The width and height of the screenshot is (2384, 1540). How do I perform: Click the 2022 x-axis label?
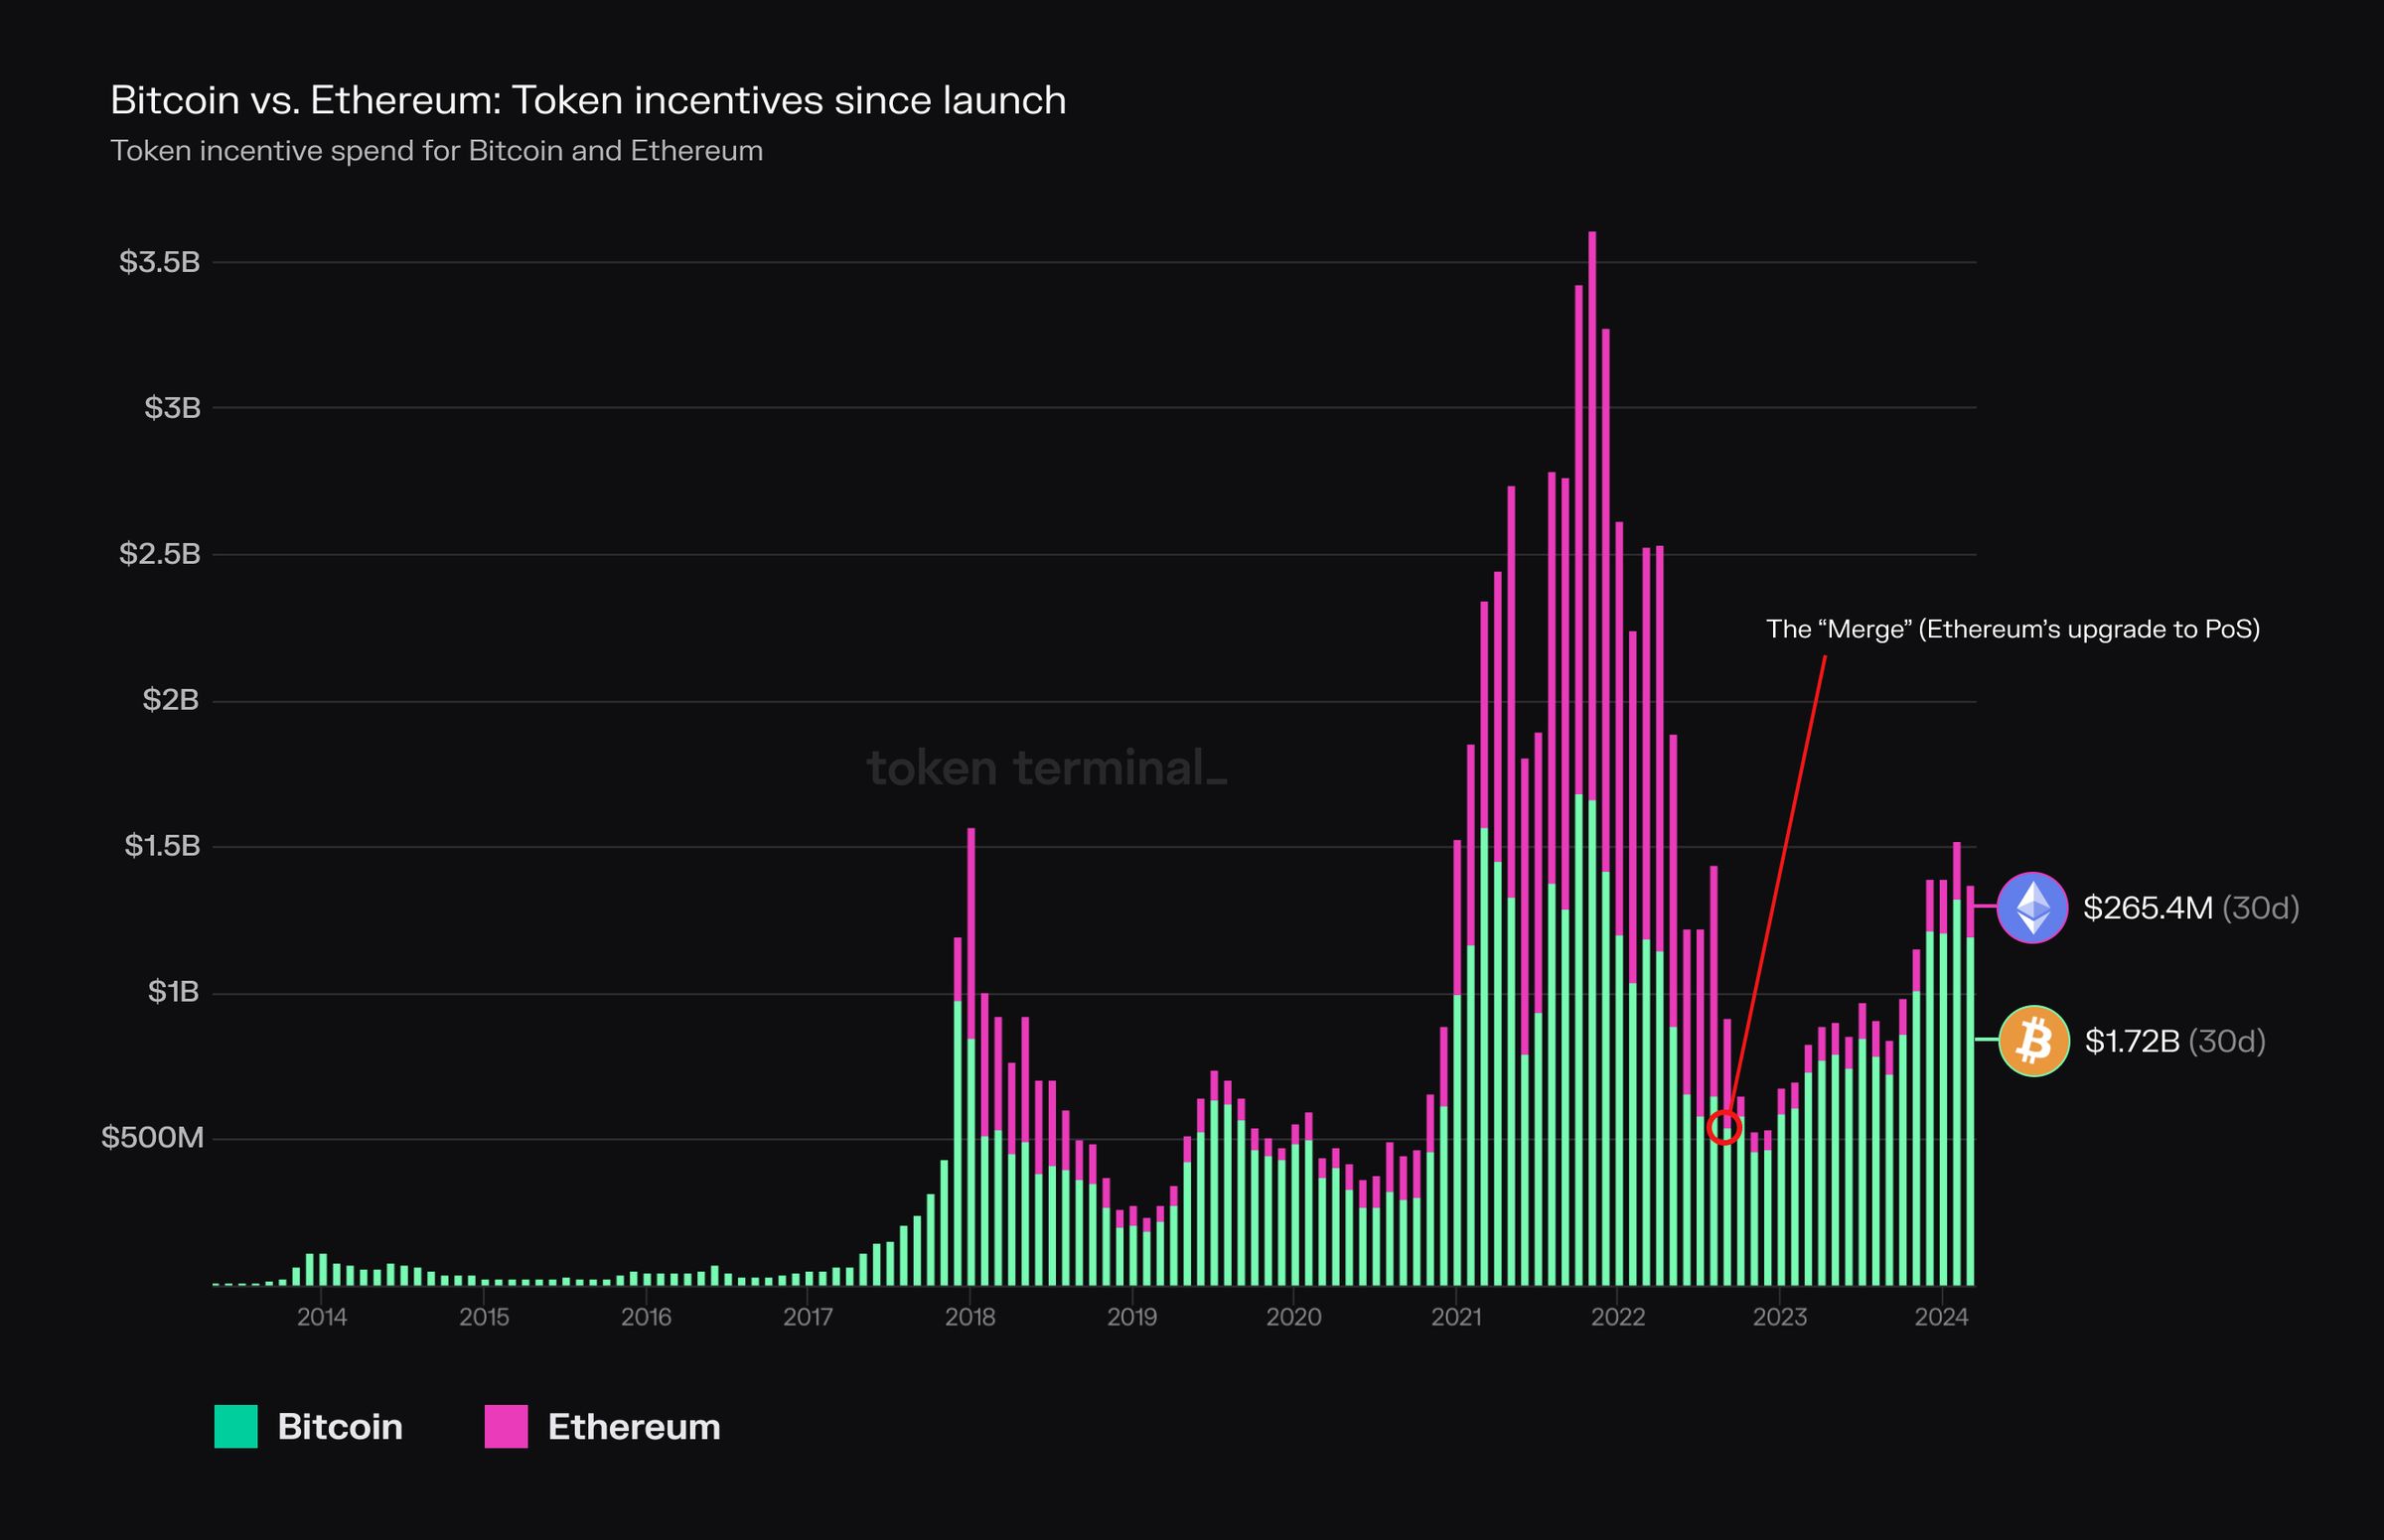[x=1618, y=1317]
